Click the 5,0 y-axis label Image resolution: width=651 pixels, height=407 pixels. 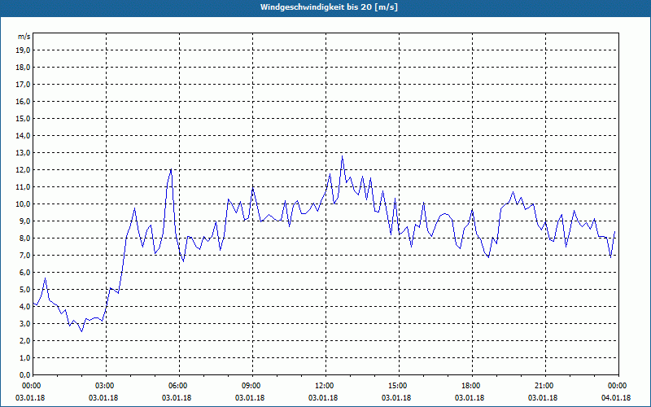24,290
